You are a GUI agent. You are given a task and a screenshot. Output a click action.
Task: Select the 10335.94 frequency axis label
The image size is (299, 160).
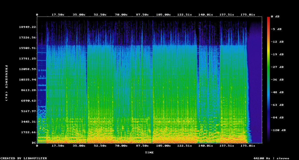coord(27,80)
